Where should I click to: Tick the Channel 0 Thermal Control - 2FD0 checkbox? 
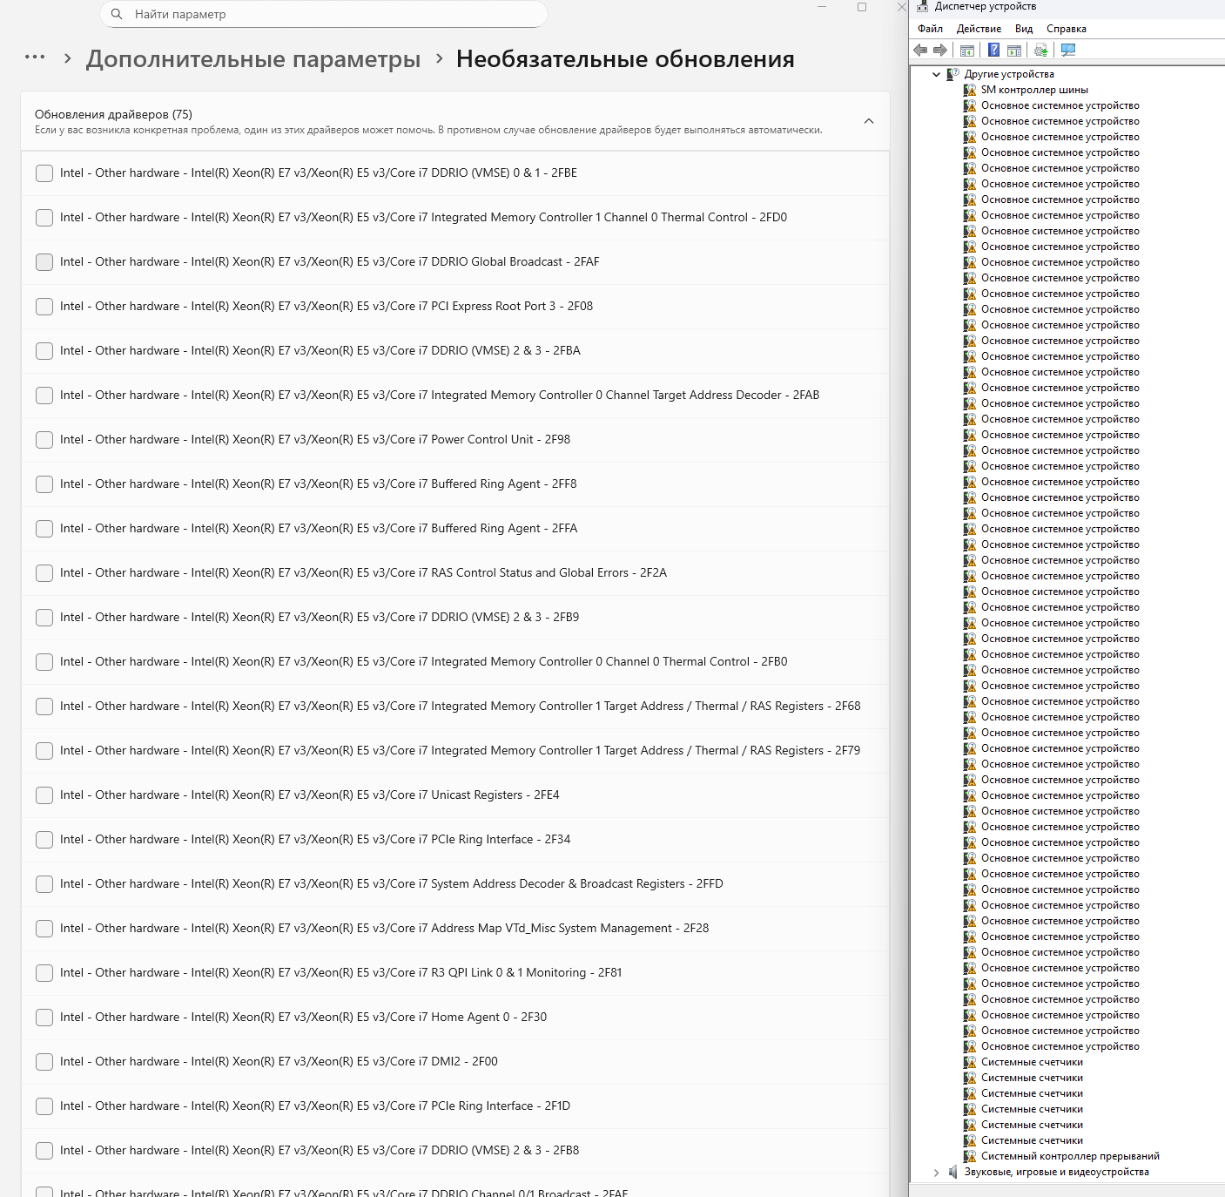pyautogui.click(x=44, y=218)
